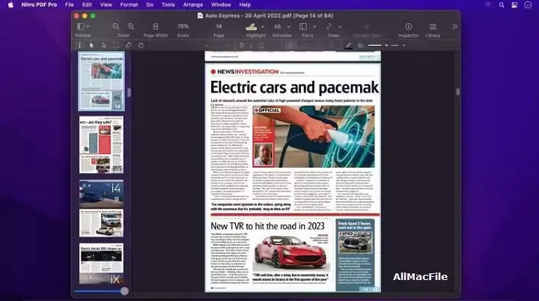
Task: Select the Electric Honda page thumbnail
Action: point(101,264)
